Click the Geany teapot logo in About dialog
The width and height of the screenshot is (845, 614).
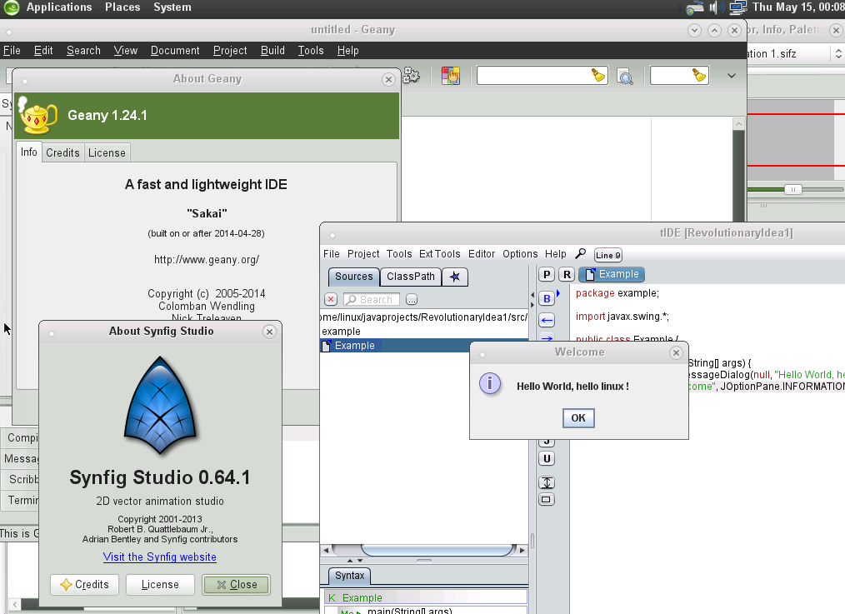(37, 115)
